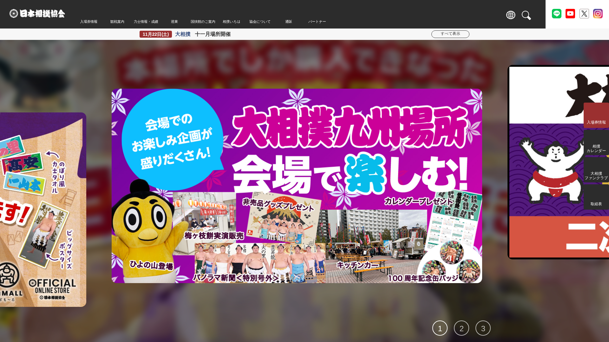Open the YouTube channel icon
This screenshot has height=342, width=609.
570,13
